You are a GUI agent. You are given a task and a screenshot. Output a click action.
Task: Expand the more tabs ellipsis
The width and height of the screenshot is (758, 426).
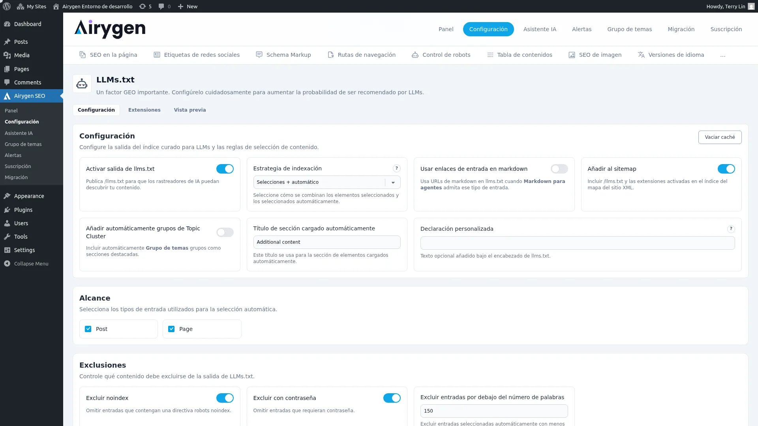[722, 55]
